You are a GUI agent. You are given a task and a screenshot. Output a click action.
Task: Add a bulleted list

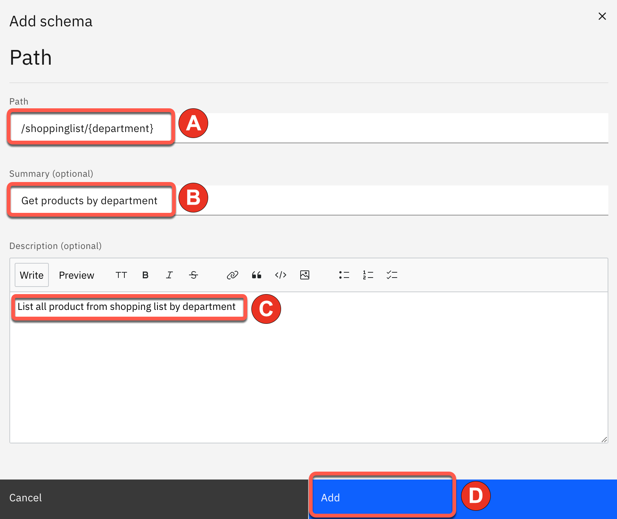pos(344,275)
